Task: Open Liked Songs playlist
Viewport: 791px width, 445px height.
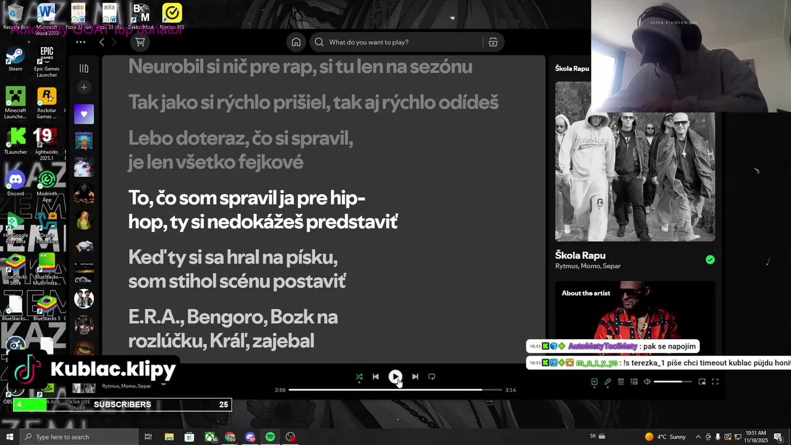Action: [x=84, y=114]
